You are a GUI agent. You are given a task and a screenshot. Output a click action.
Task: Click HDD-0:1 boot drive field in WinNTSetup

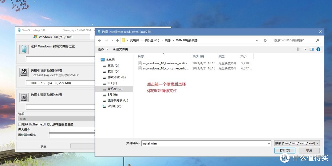pos(60,83)
